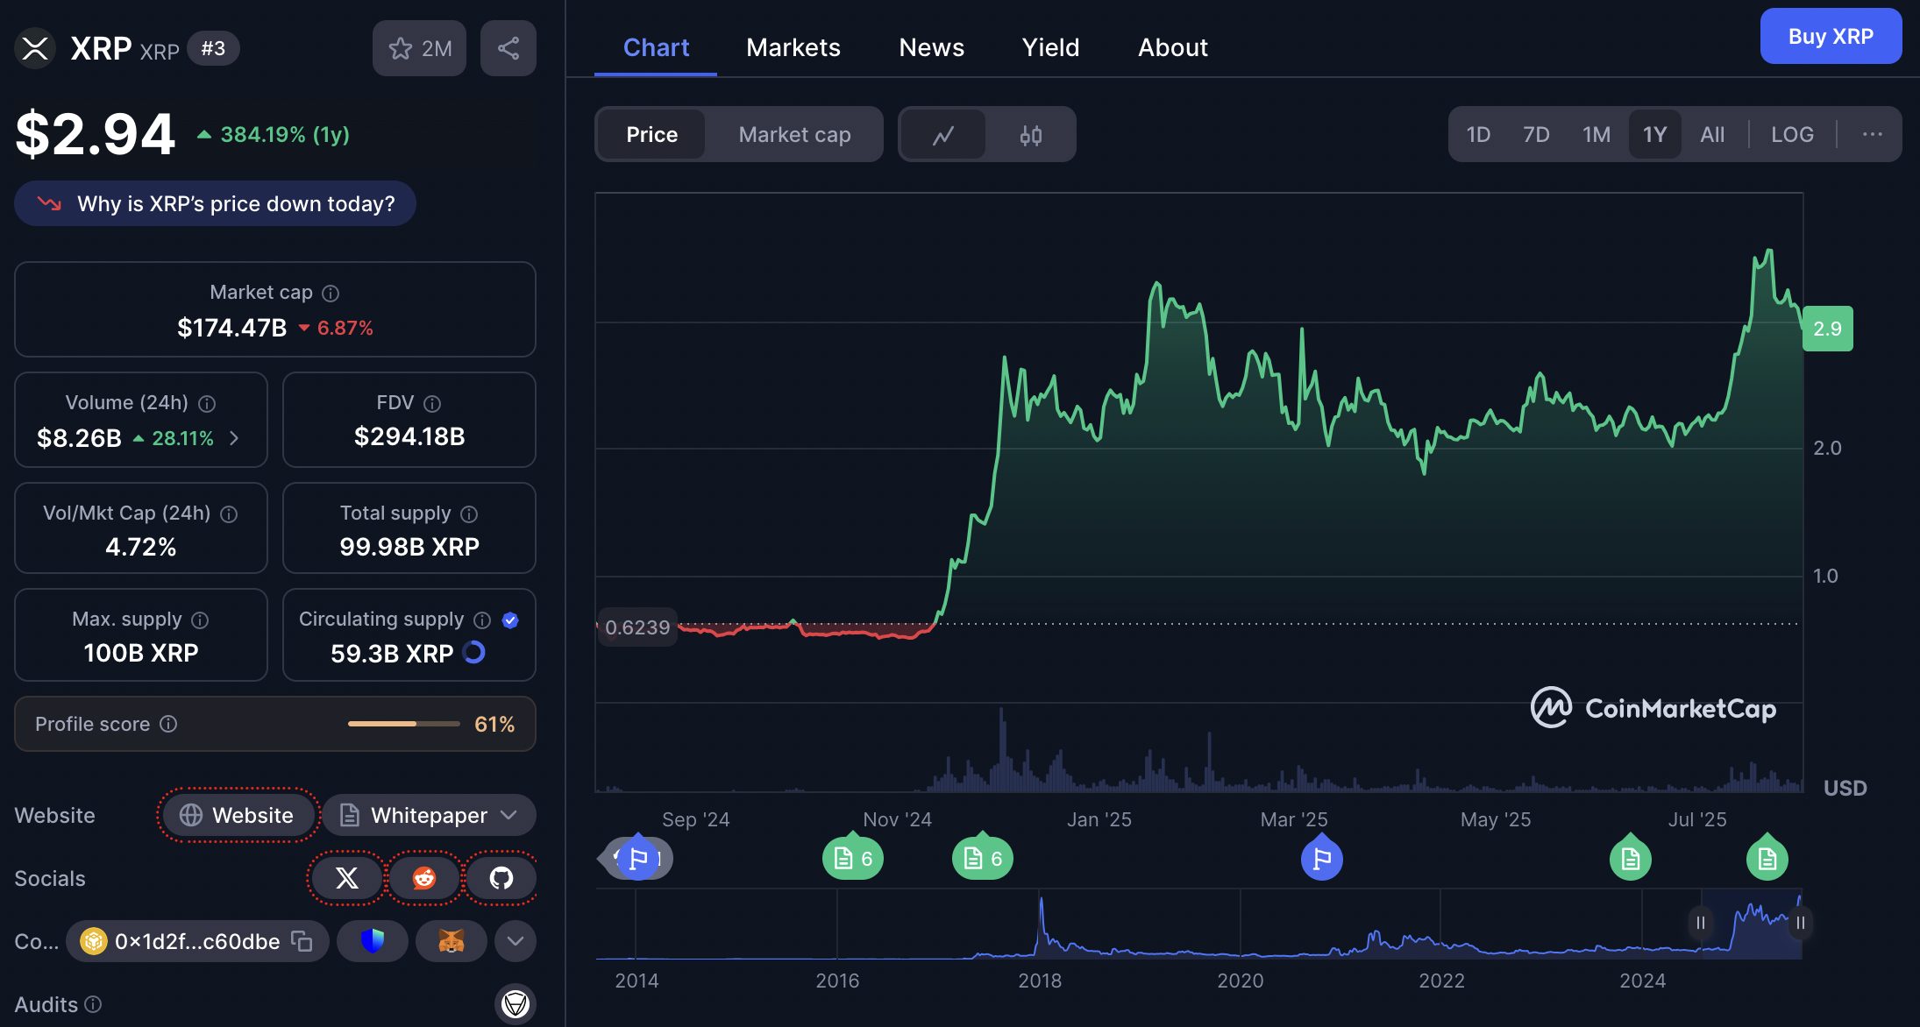Open the chart more options ellipsis

1873,134
